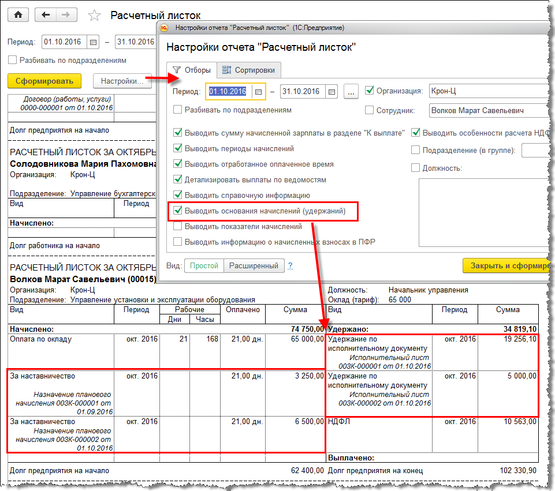Select Исполнительный лист 003К-000002 от 01.10.2016

(385, 399)
